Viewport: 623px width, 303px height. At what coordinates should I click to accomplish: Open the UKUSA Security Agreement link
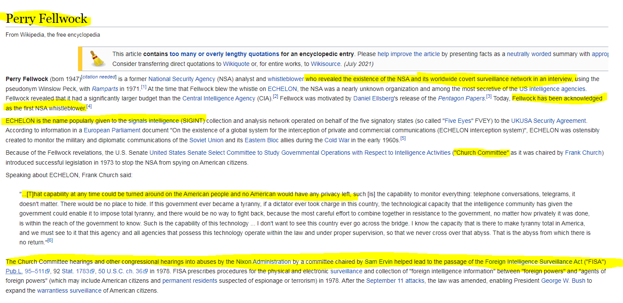[549, 121]
